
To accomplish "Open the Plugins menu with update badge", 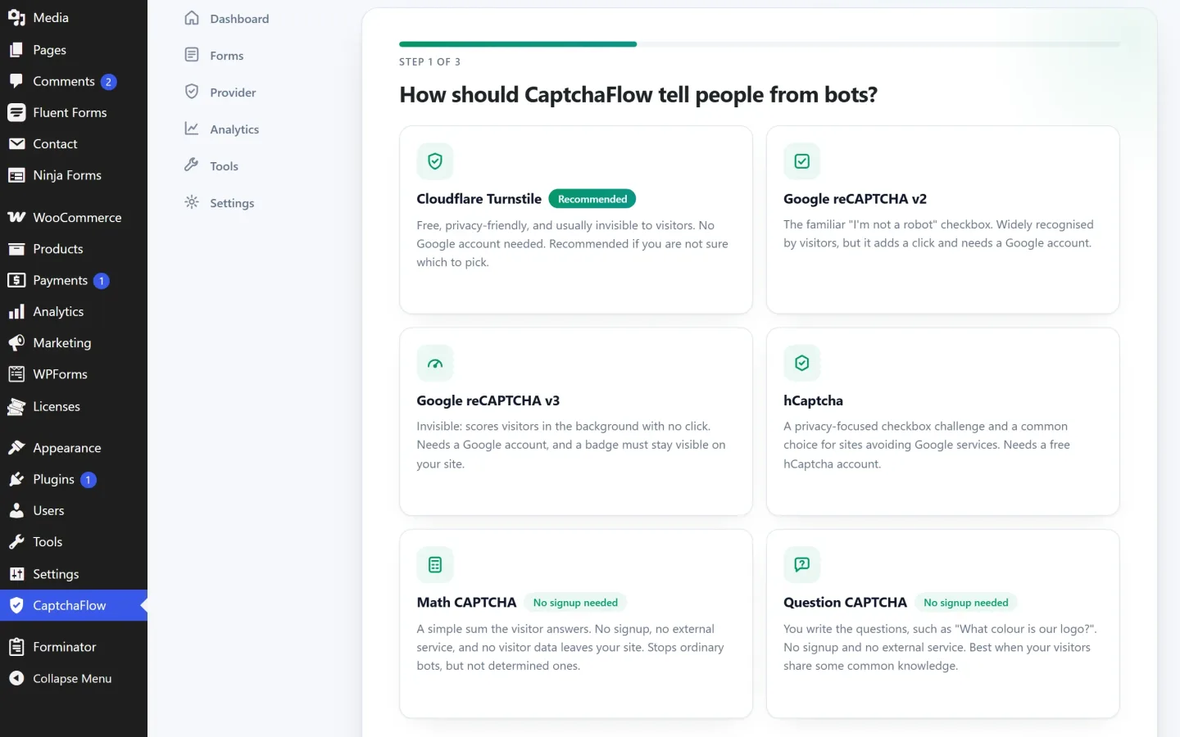I will pos(74,479).
